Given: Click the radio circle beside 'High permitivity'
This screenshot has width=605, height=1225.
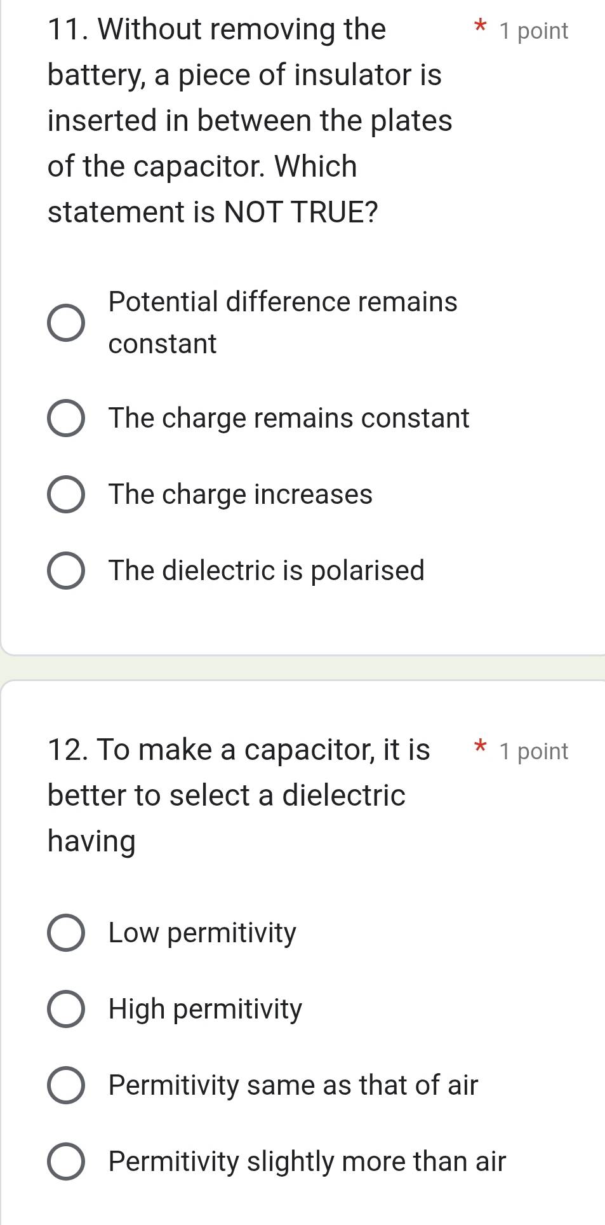Looking at the screenshot, I should pyautogui.click(x=66, y=1009).
